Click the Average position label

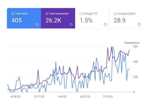click(x=126, y=14)
